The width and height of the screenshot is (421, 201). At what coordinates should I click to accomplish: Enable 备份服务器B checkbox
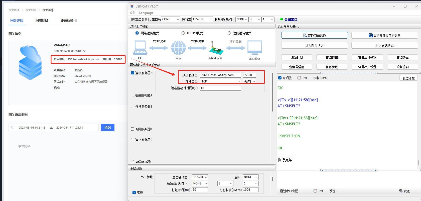click(132, 129)
